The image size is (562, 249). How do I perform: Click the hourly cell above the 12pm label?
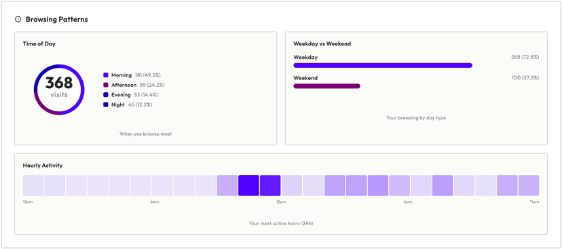click(x=292, y=186)
